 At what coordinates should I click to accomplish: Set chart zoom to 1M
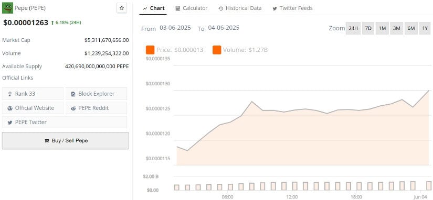[x=382, y=28]
